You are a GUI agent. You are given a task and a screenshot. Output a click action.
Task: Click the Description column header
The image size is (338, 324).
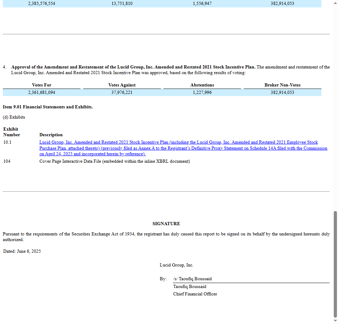tap(51, 135)
